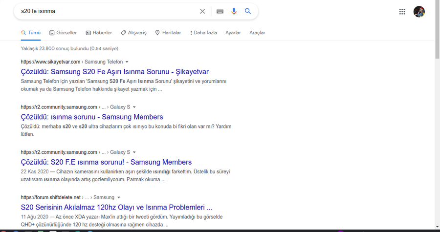Image resolution: width=440 pixels, height=232 pixels.
Task: Open S20 Serisinin Akılalmaz 120hz Olayı result
Action: pyautogui.click(x=116, y=207)
